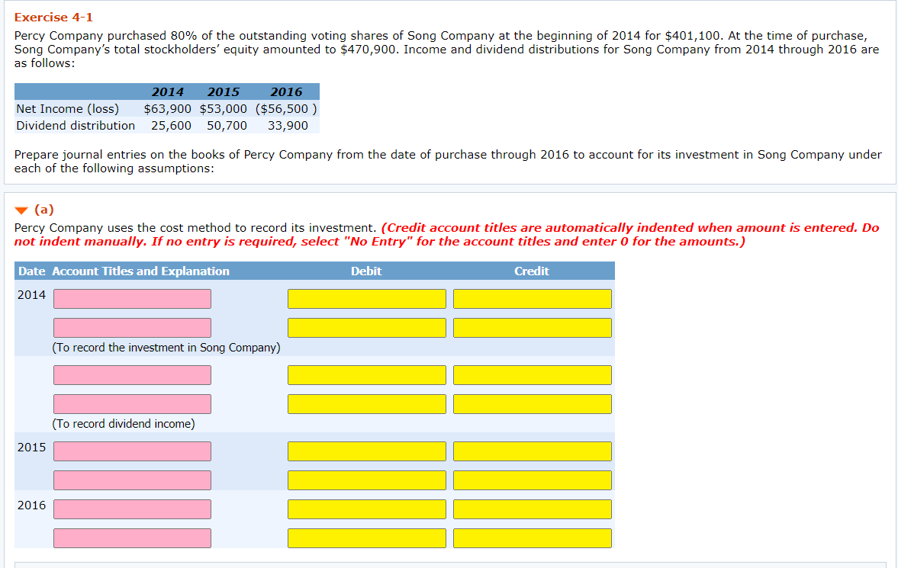Click first 2015 account title field
The image size is (898, 568).
[x=132, y=451]
